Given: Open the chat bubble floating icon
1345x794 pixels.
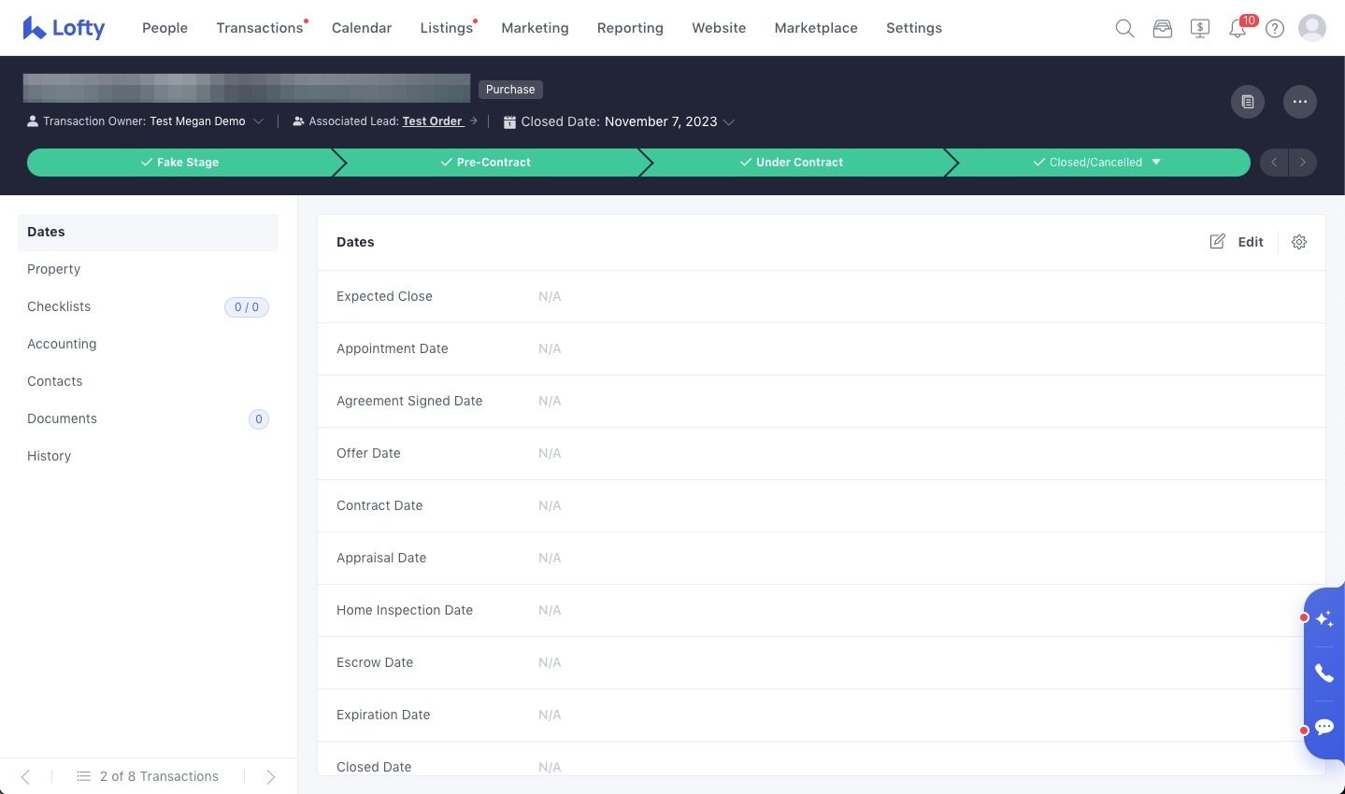Looking at the screenshot, I should click(1324, 727).
